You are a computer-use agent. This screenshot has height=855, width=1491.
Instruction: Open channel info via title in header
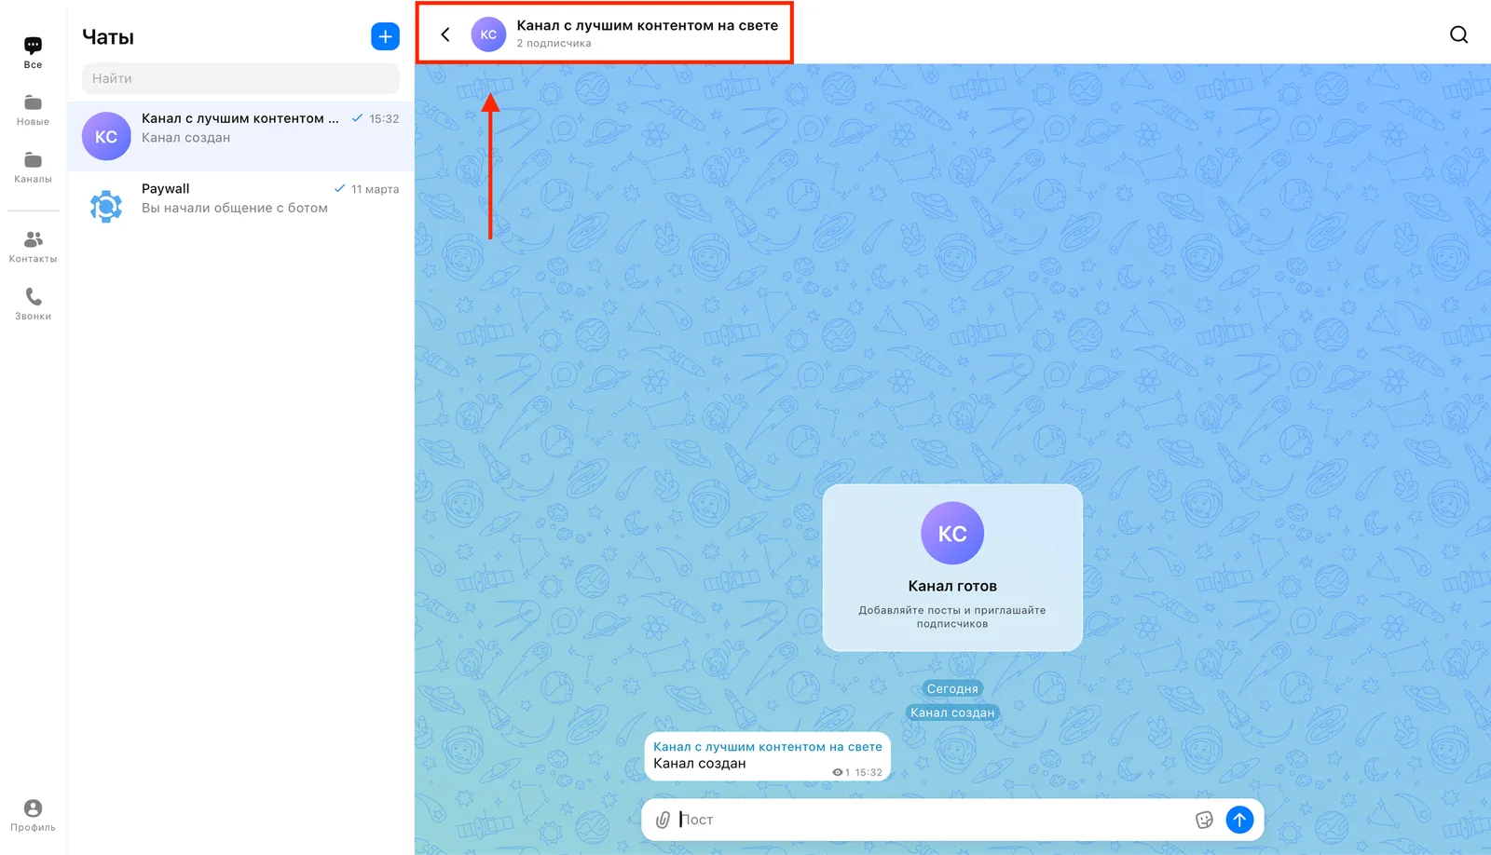tap(647, 26)
